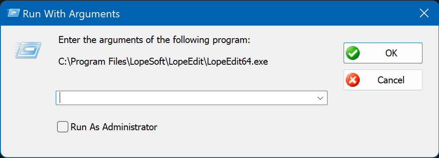Click the "Enter the arguments" prompt label

pos(154,40)
